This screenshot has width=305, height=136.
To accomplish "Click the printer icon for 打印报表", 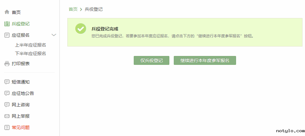I will 7,64.
